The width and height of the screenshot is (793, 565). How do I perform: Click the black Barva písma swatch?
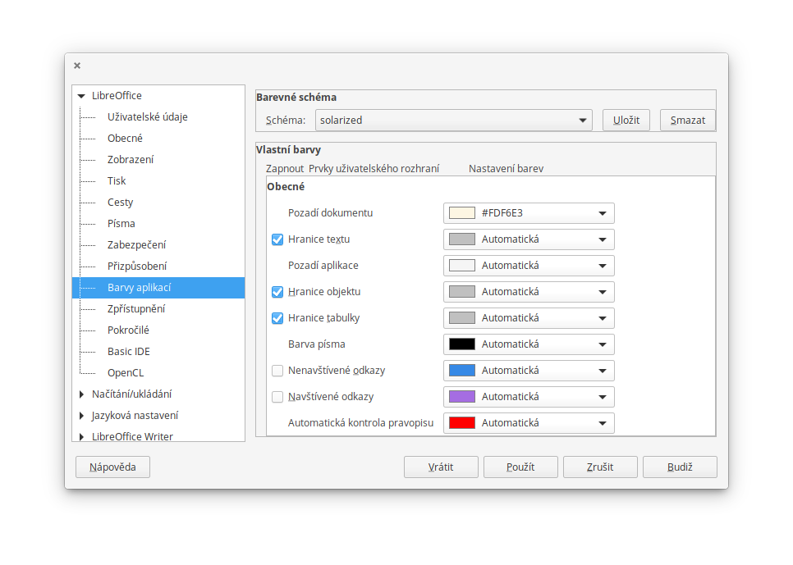click(461, 344)
